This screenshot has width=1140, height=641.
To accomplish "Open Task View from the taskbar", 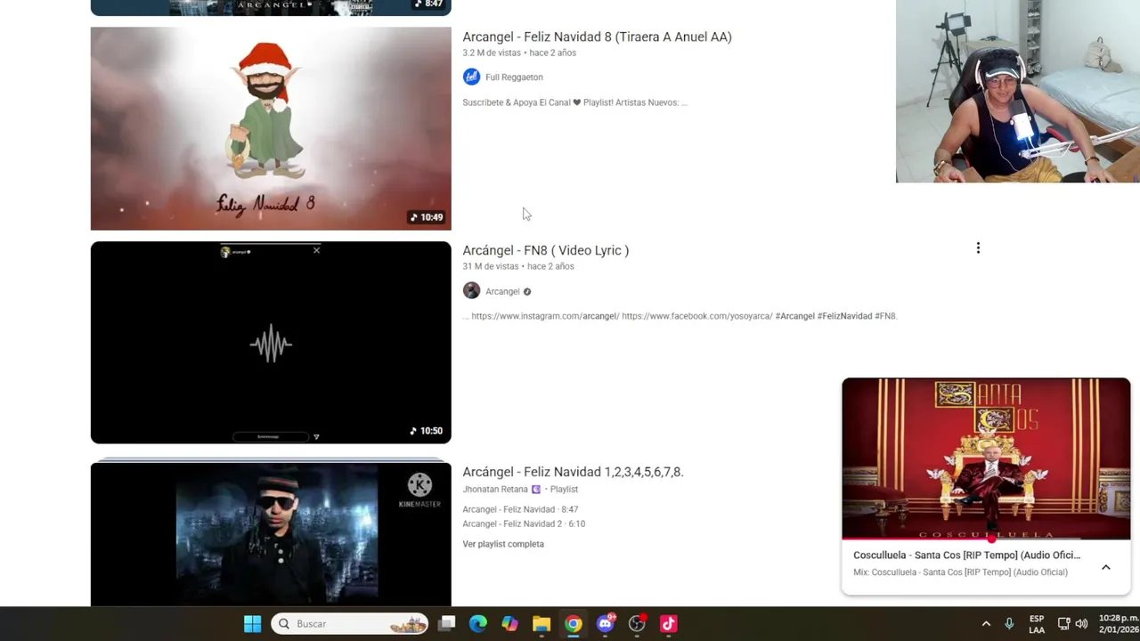I will click(x=447, y=624).
